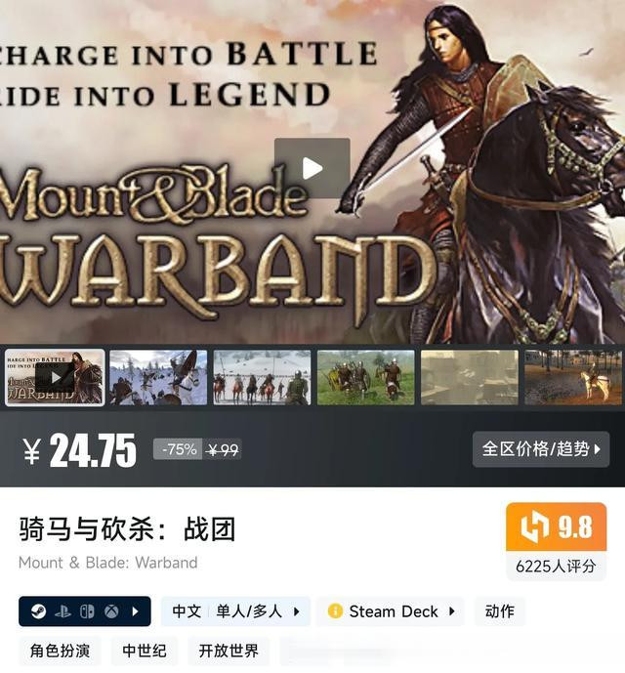The height and width of the screenshot is (673, 625).
Task: Select the Xbox platform icon
Action: point(111,610)
